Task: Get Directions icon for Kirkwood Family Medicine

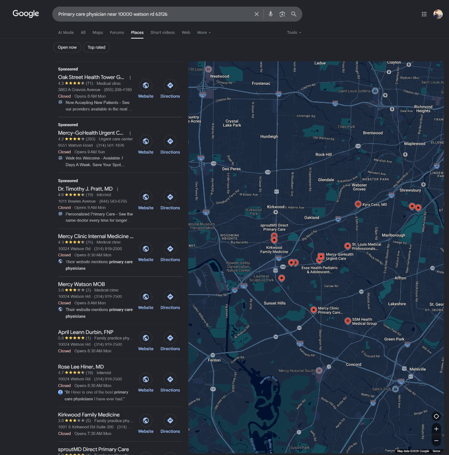Action: pyautogui.click(x=170, y=420)
